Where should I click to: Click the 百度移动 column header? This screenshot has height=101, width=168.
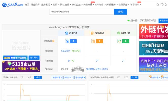click(x=97, y=33)
